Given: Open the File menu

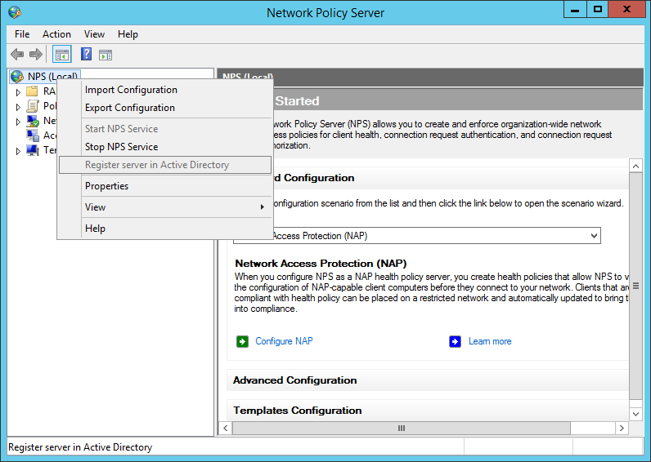Looking at the screenshot, I should point(22,34).
